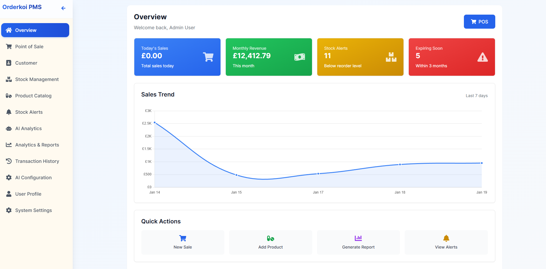The width and height of the screenshot is (546, 269).
Task: Click the Transaction History clock icon
Action: [x=9, y=161]
